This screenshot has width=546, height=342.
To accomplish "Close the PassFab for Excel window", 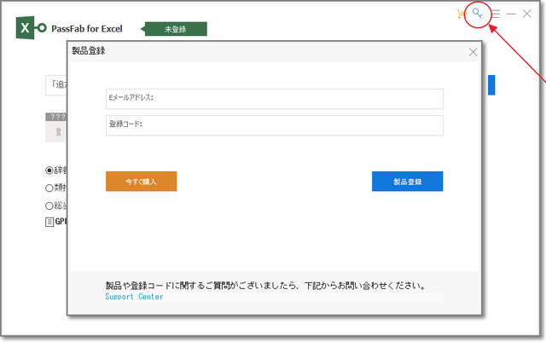I will click(x=527, y=14).
